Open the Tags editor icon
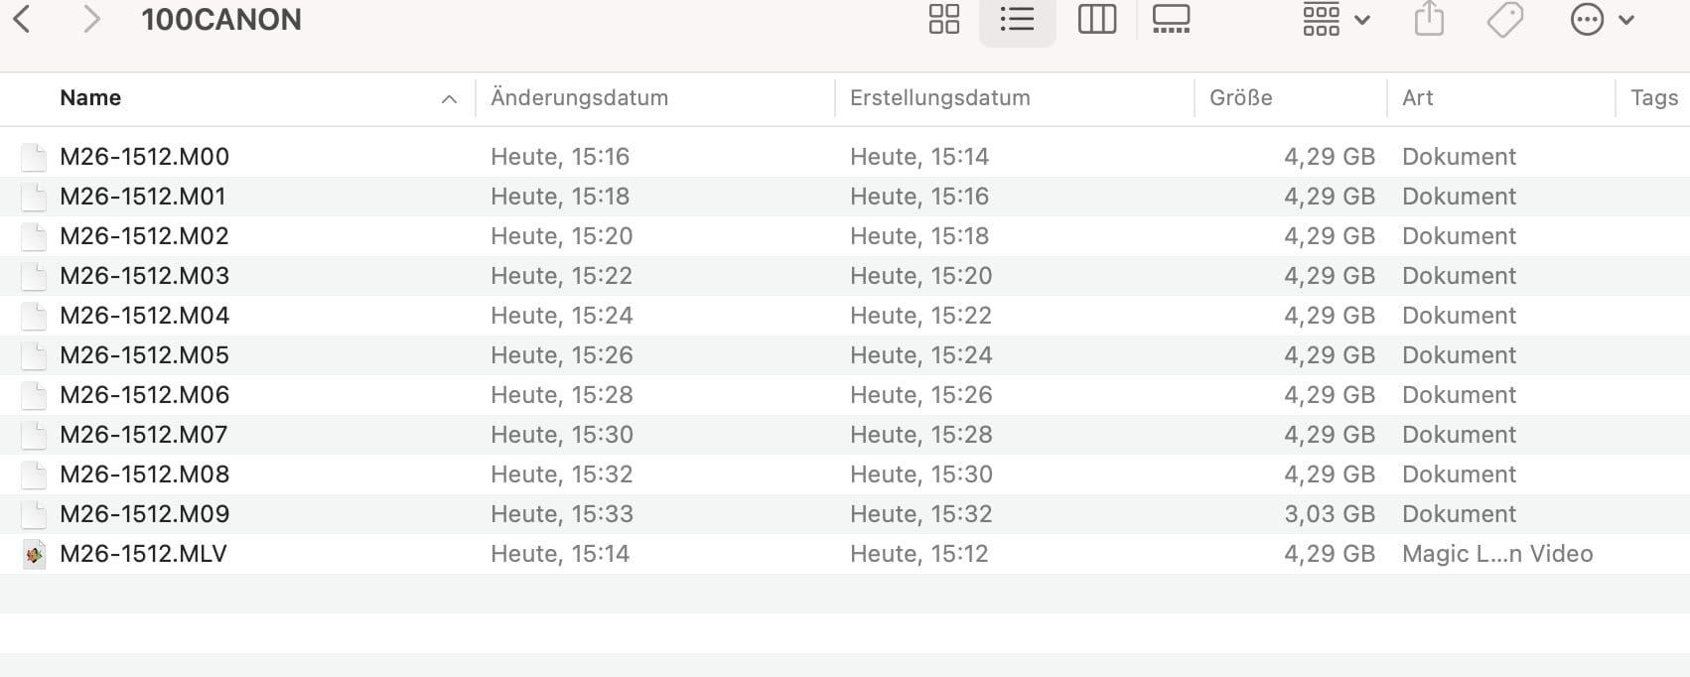This screenshot has height=677, width=1690. point(1504,19)
